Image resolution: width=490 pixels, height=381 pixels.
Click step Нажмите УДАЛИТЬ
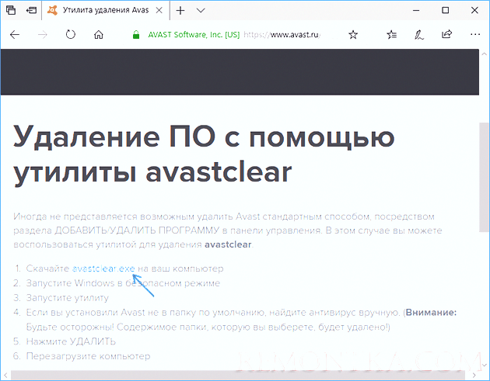tap(71, 341)
